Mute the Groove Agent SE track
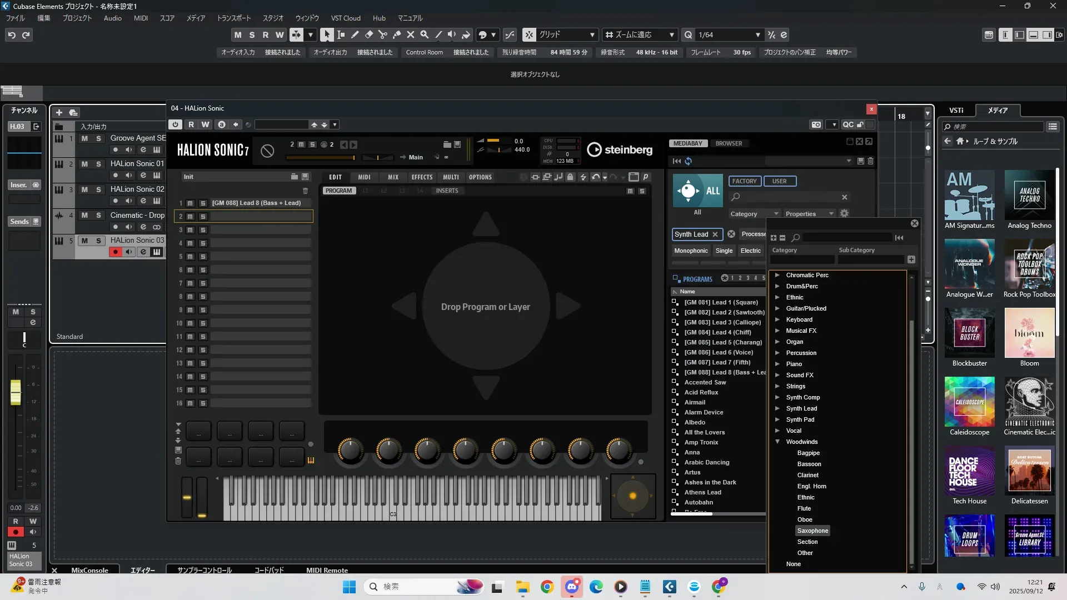The height and width of the screenshot is (600, 1067). point(84,138)
